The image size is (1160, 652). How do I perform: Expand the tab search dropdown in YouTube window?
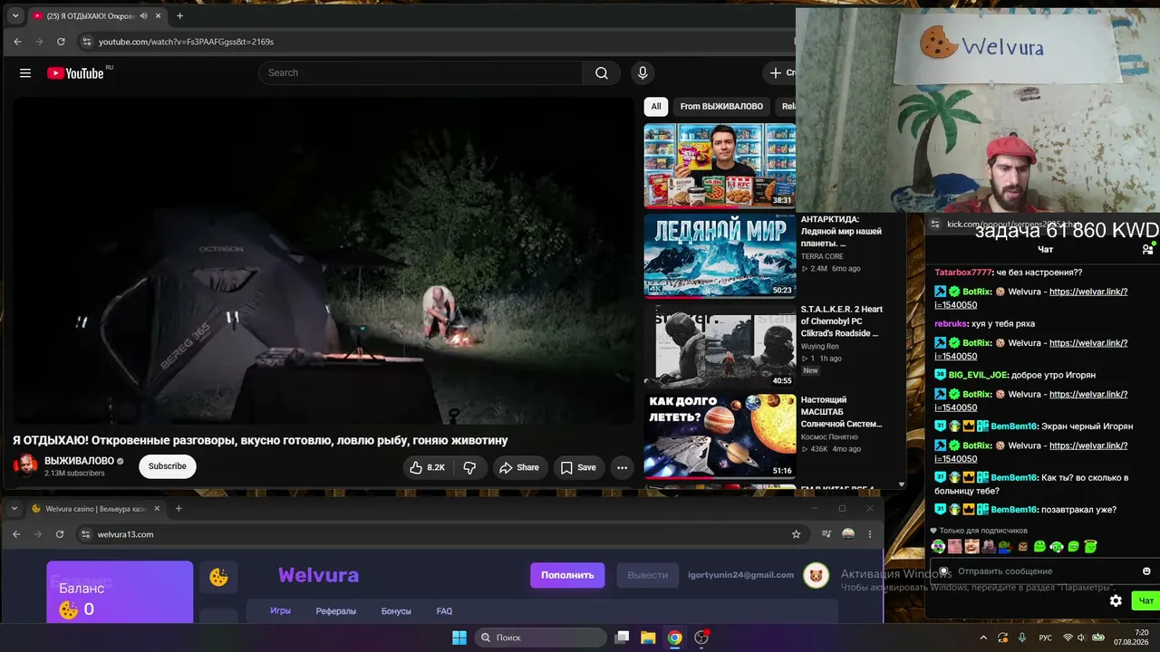(x=15, y=16)
